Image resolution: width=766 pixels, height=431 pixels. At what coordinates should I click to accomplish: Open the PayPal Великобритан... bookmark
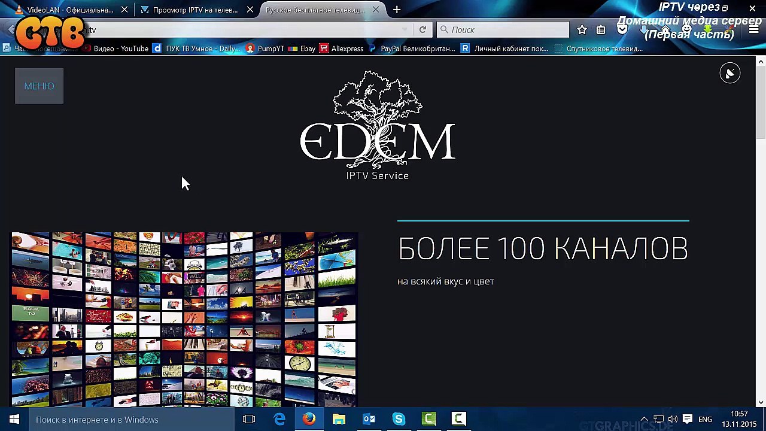point(412,48)
